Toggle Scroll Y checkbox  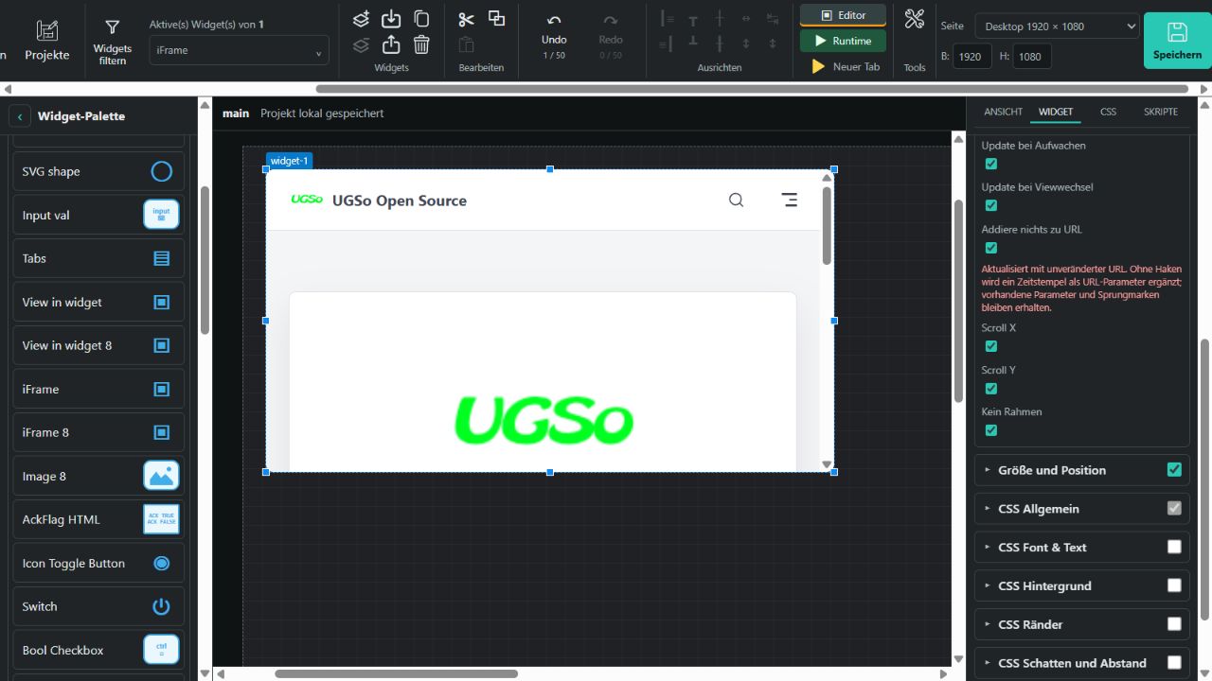point(991,389)
